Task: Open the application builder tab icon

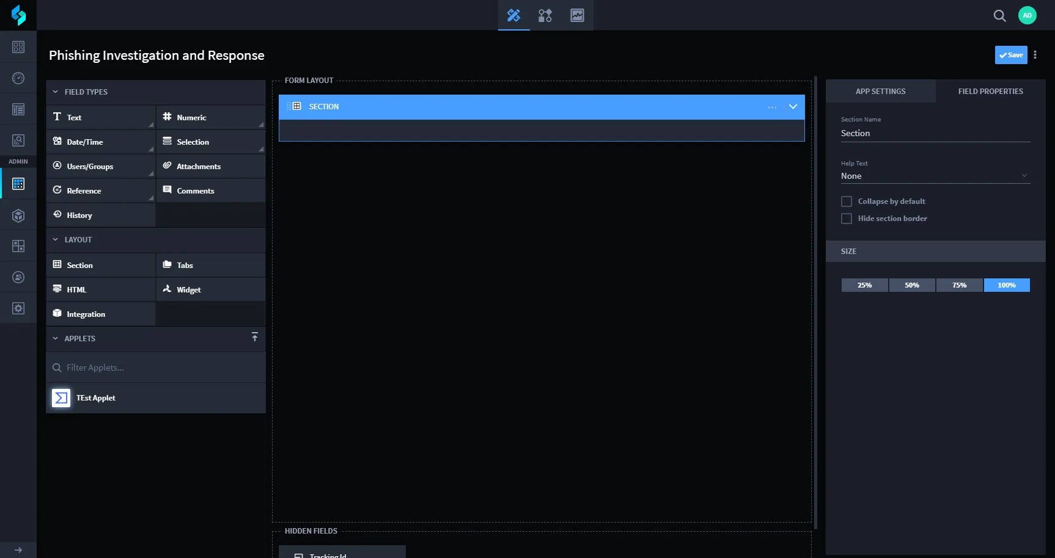Action: [x=513, y=15]
